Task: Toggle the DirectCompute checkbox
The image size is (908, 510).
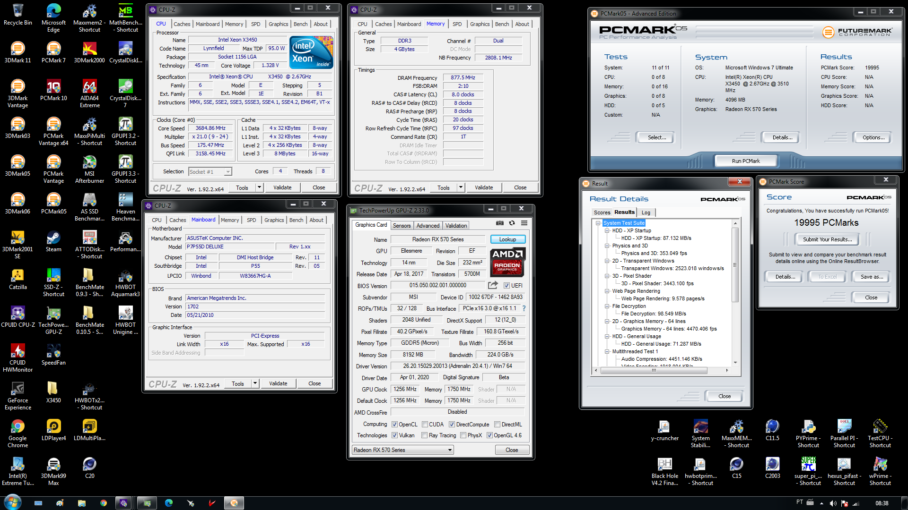Action: [452, 425]
